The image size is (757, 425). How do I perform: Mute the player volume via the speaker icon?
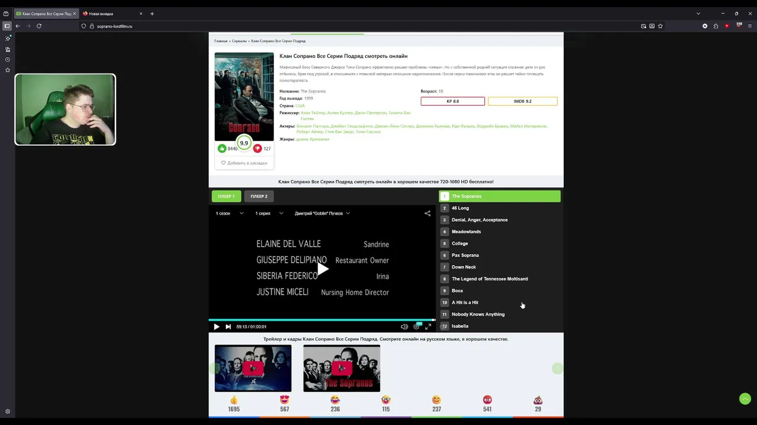pos(404,326)
